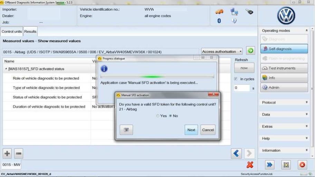The height and width of the screenshot is (177, 315).
Task: Select 'Type of vehicle diagnostic to be protected' row
Action: click(46, 88)
